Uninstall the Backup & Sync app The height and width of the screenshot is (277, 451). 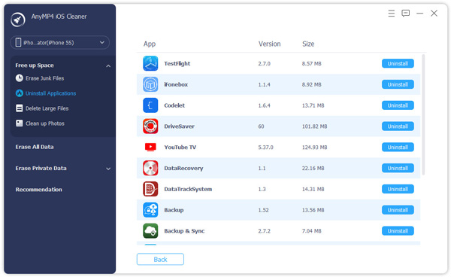(398, 231)
